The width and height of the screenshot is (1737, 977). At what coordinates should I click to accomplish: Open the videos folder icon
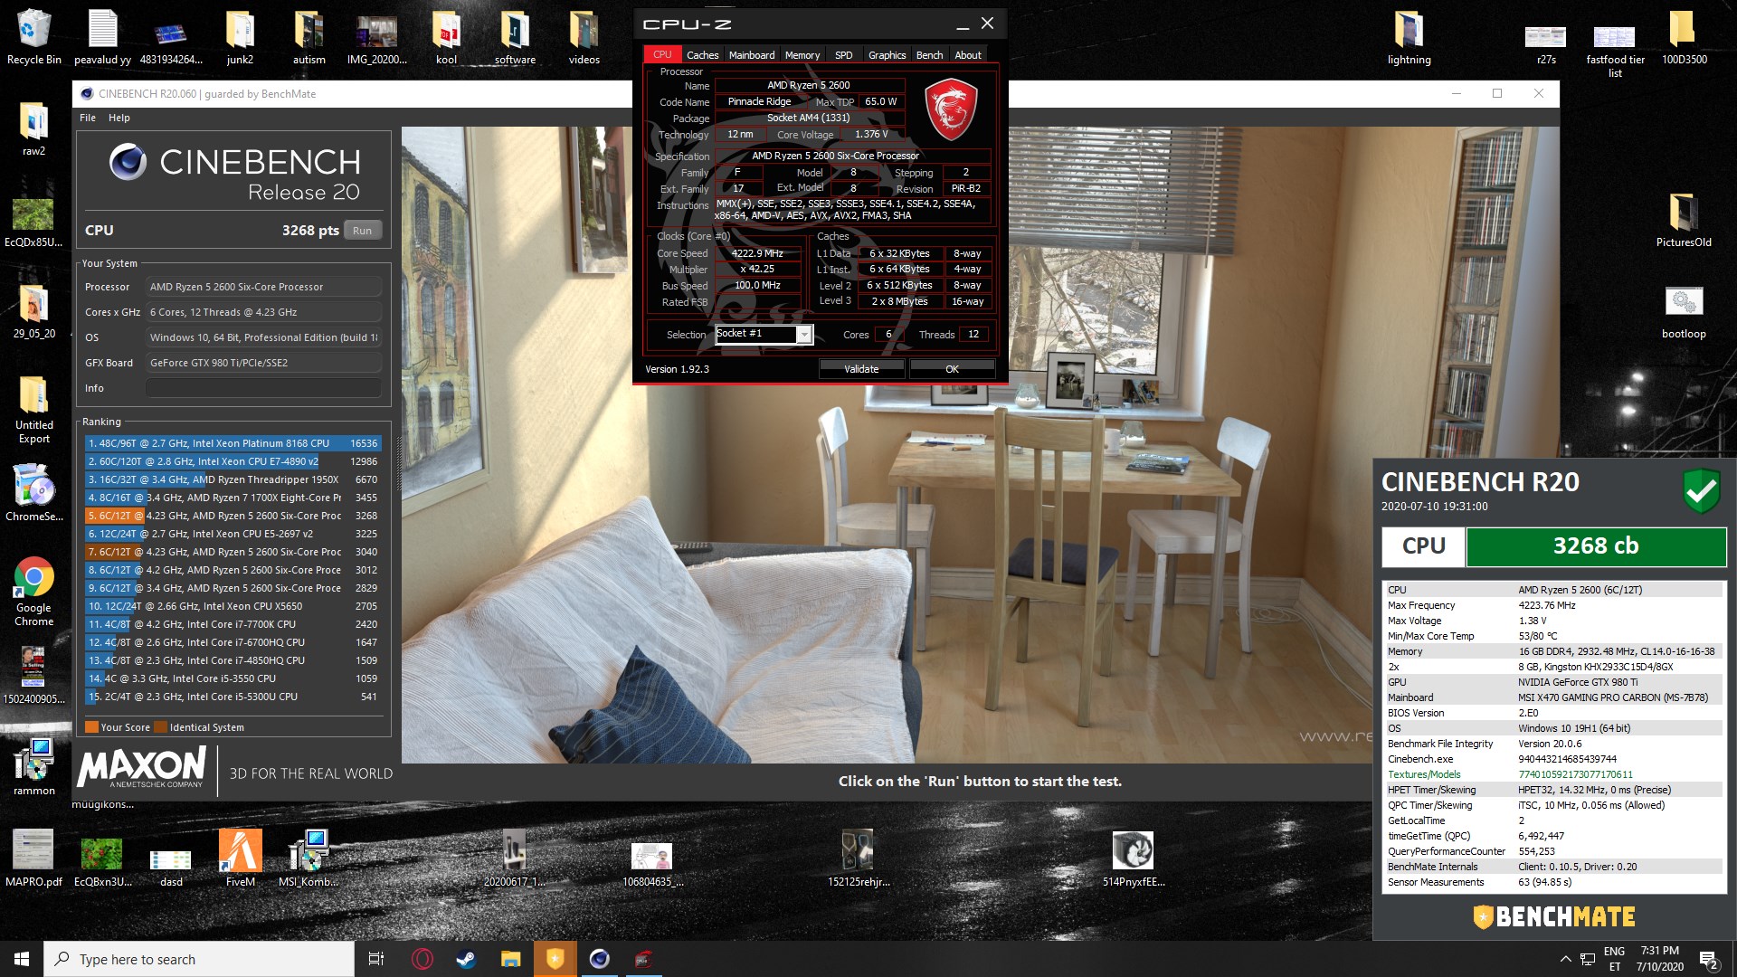tap(584, 36)
